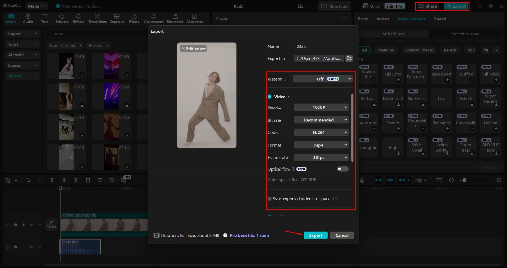Expand the Portrait ratio dropdown
The width and height of the screenshot is (507, 268).
tap(98, 45)
